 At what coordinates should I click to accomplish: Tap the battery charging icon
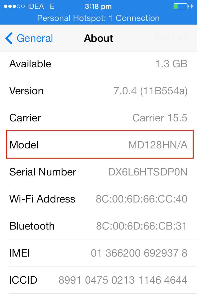pos(180,6)
